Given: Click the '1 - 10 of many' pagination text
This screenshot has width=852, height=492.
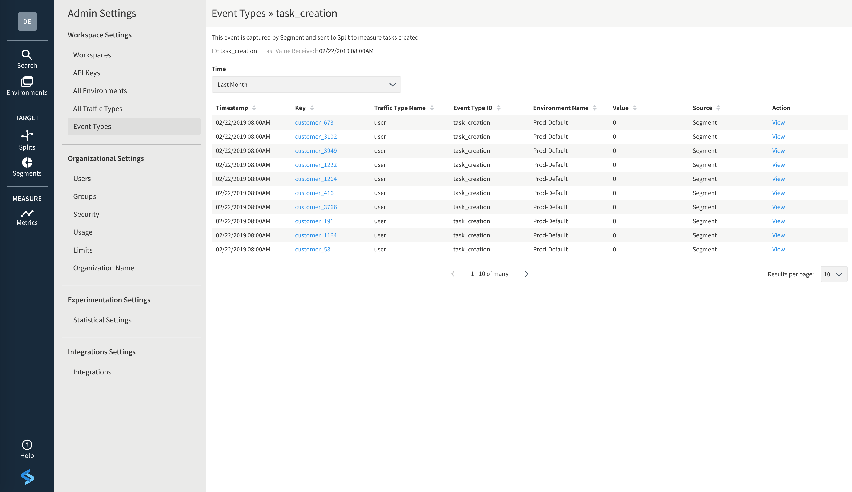Looking at the screenshot, I should 489,274.
